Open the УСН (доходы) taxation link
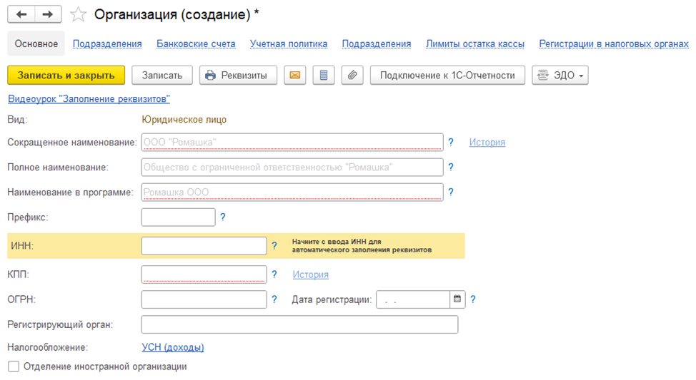This screenshot has height=380, width=696. click(173, 347)
